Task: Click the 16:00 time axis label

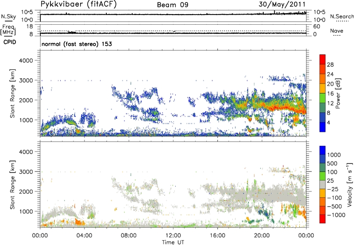Action: (x=217, y=236)
